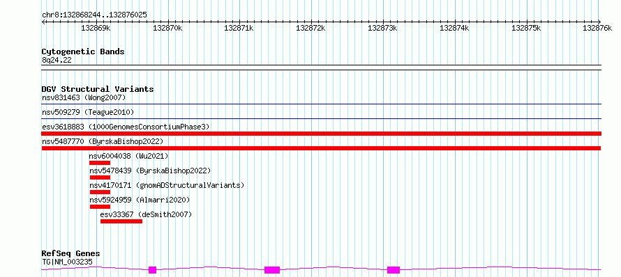Image resolution: width=621 pixels, height=277 pixels.
Task: Click the blue line for nsv509279
Action: point(321,119)
